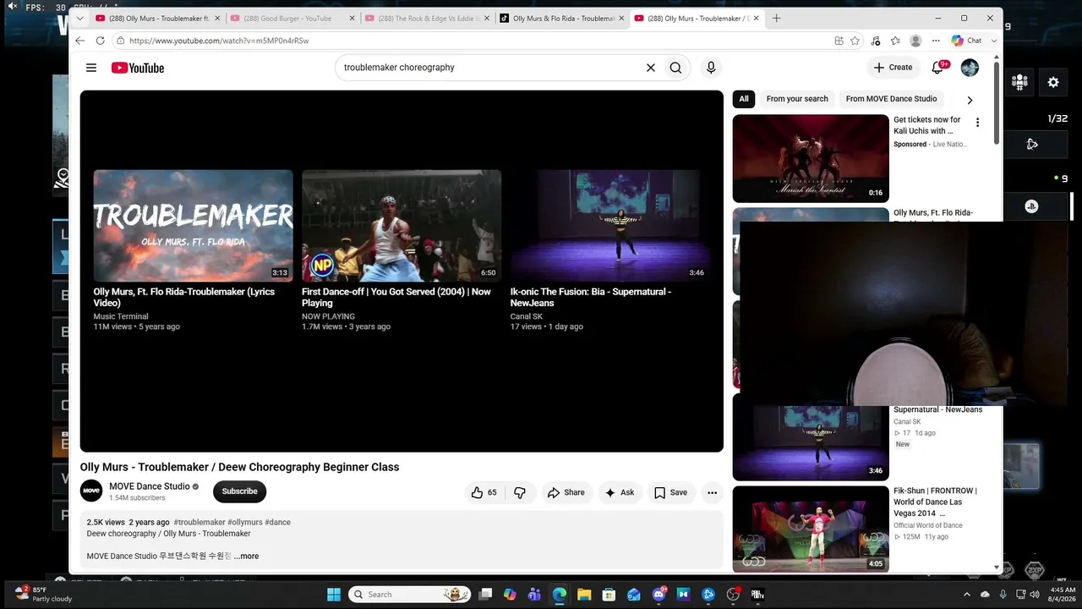Show next filter chips with the arrow

[970, 100]
